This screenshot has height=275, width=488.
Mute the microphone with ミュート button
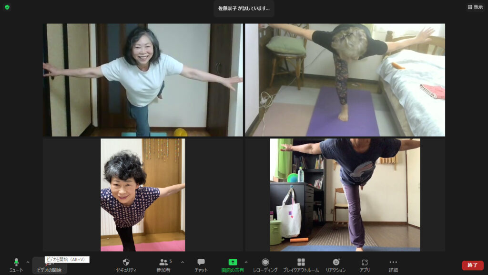pos(16,265)
